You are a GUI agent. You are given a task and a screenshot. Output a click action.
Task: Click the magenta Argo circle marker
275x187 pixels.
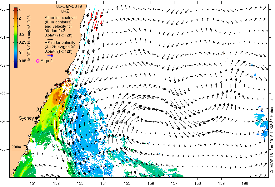(x=37, y=61)
